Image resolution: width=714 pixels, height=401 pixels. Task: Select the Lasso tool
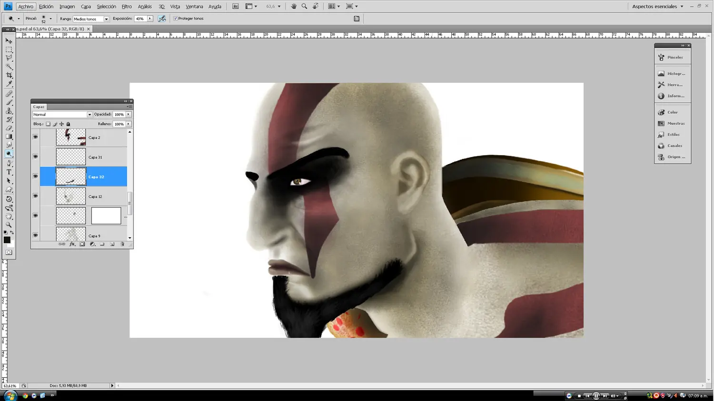pyautogui.click(x=9, y=58)
